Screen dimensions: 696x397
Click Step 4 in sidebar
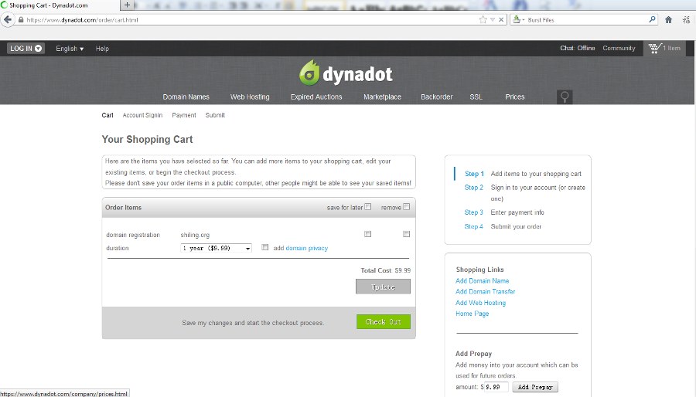[473, 226]
